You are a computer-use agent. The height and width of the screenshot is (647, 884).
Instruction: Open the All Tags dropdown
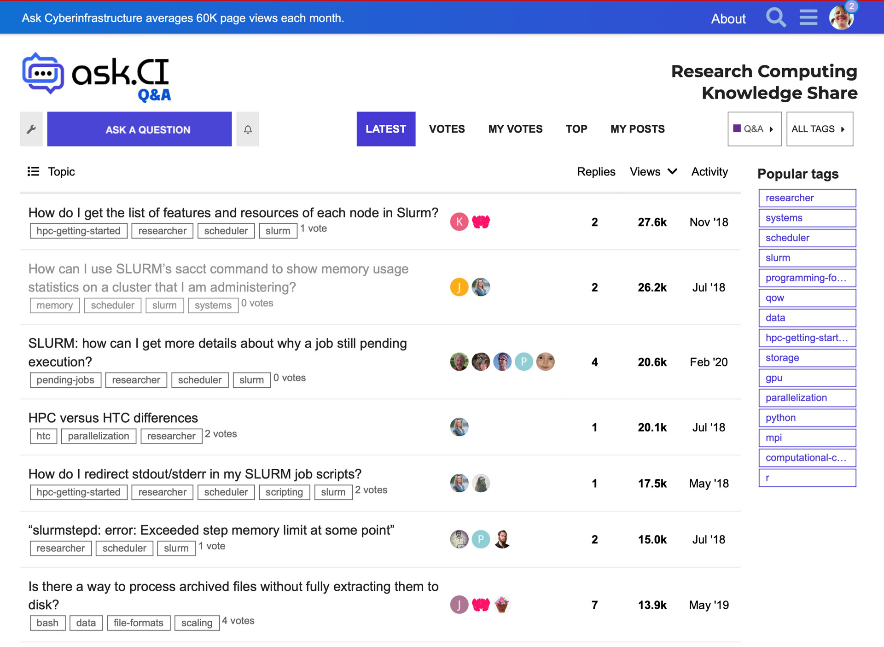819,129
